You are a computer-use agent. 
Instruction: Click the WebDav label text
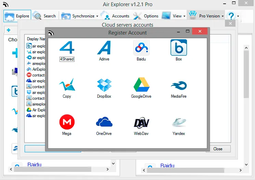coord(141,133)
